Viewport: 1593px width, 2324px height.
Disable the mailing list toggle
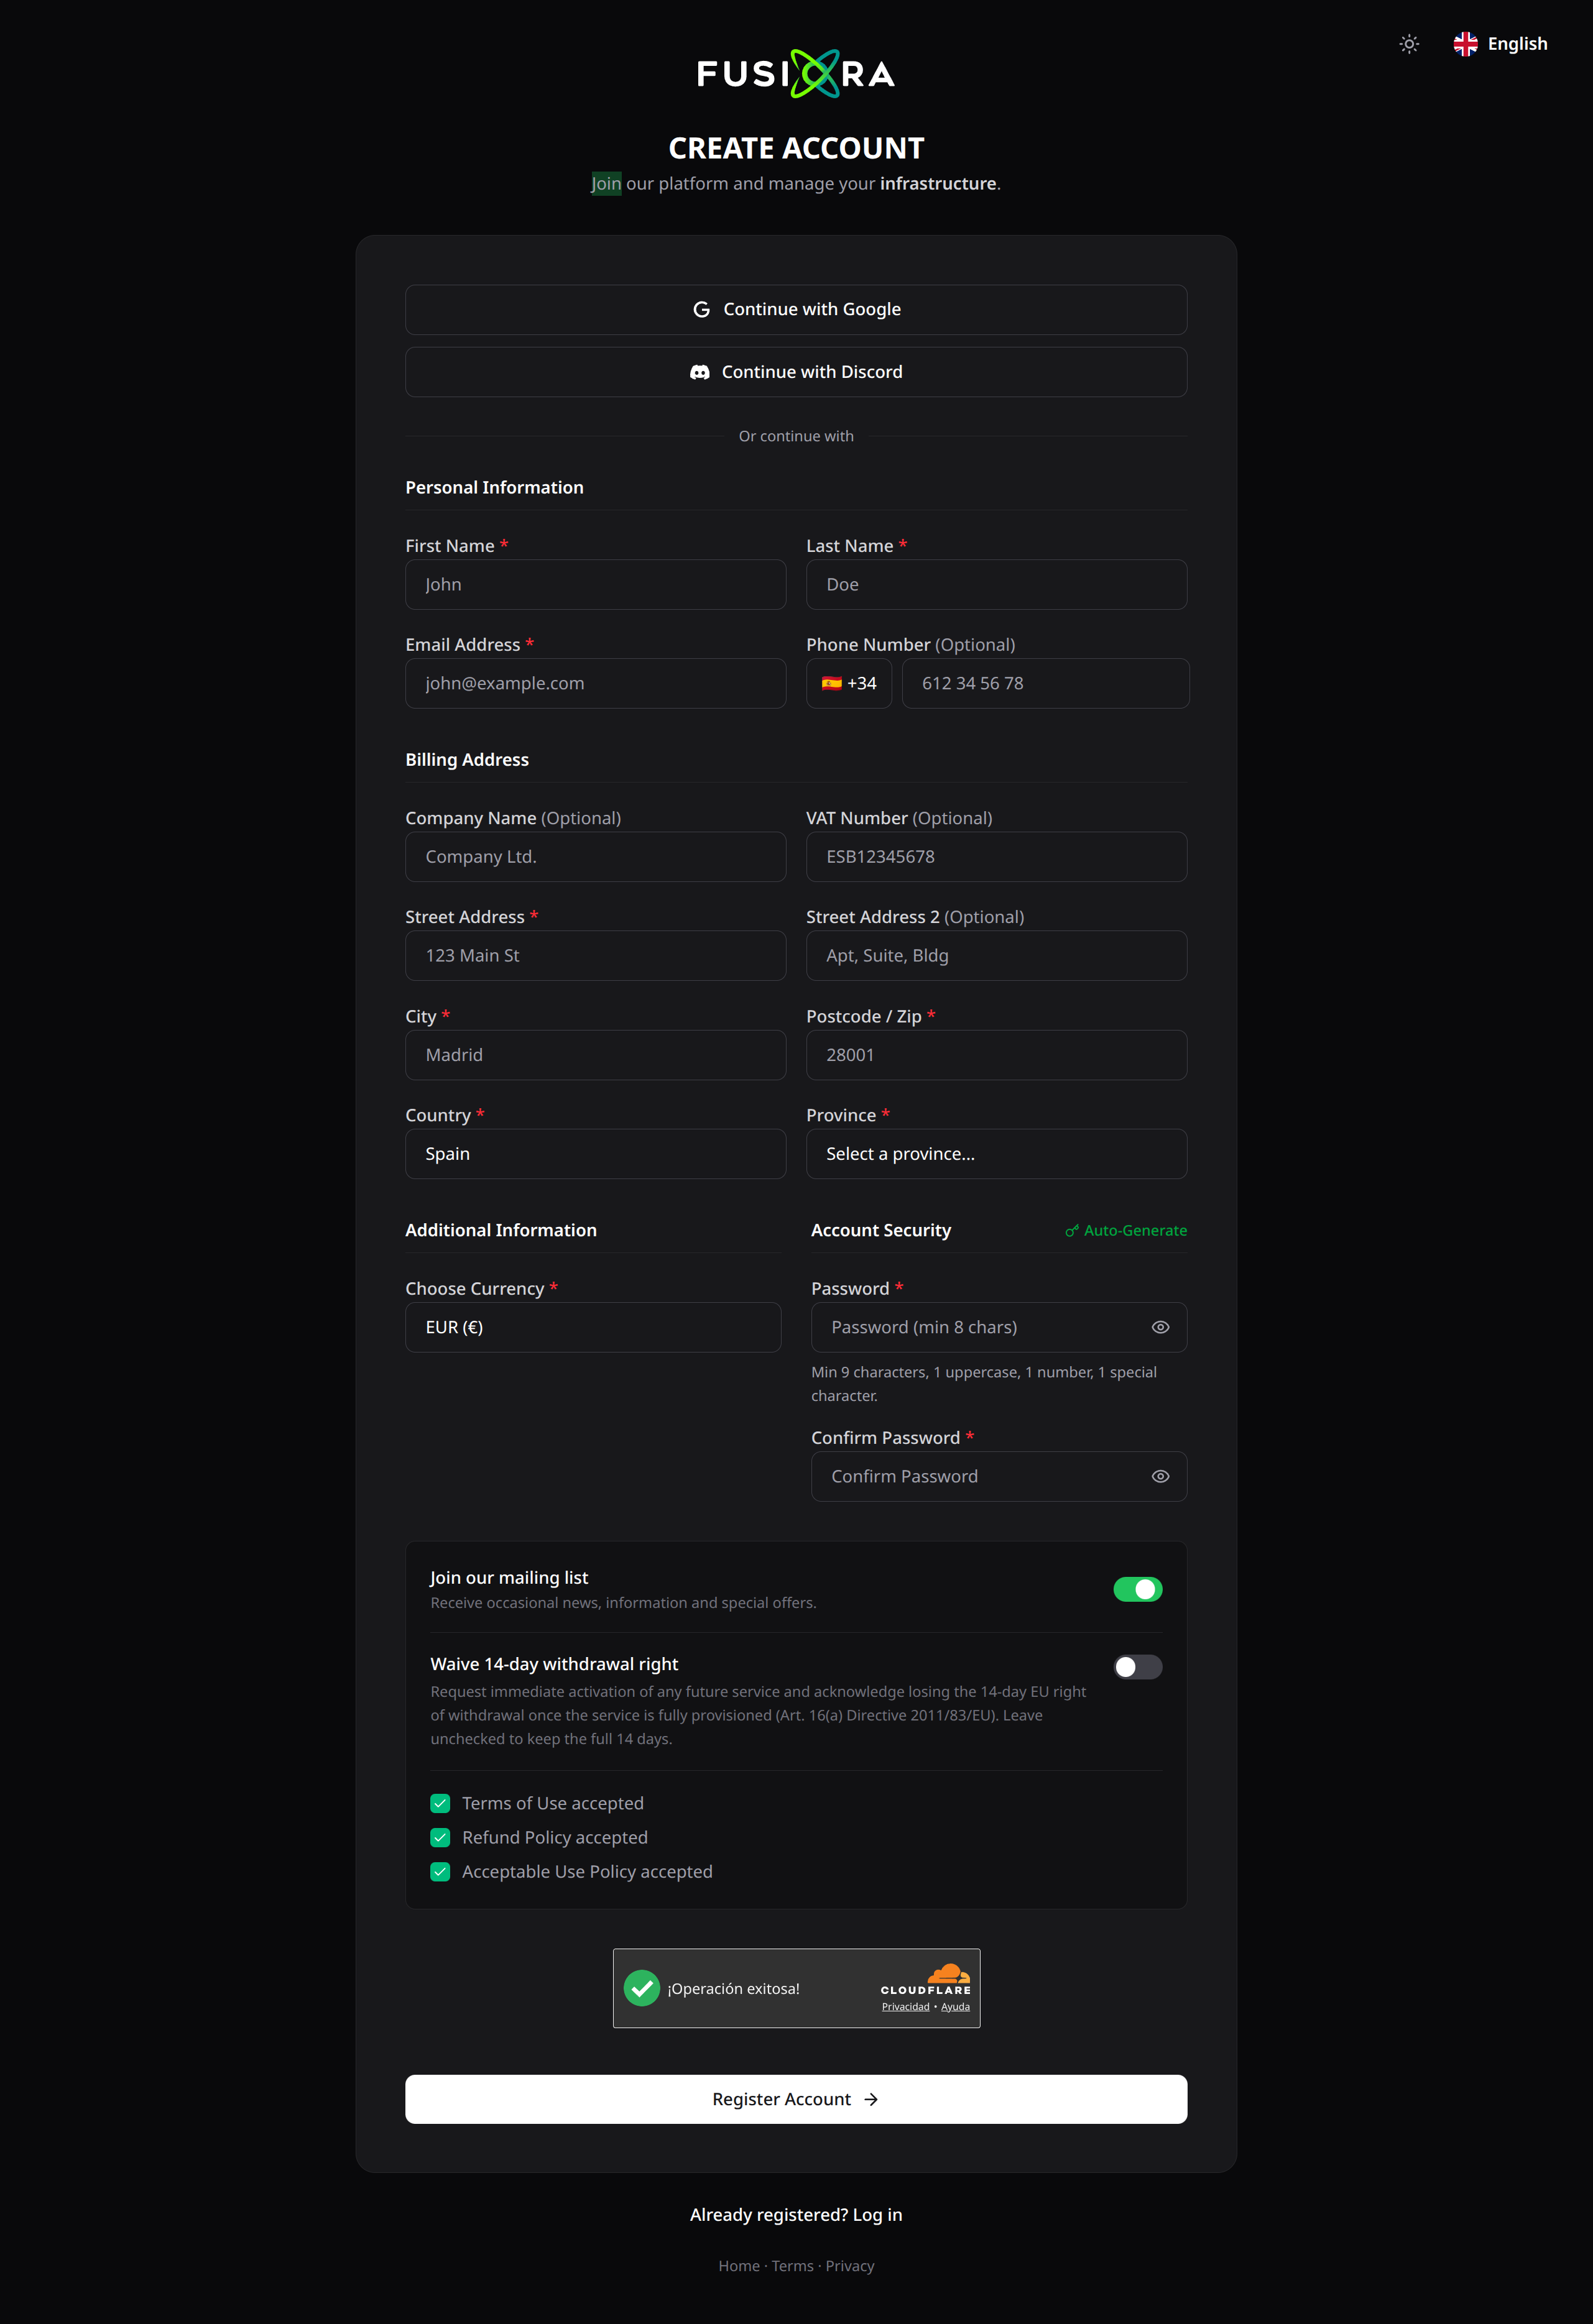(x=1138, y=1589)
